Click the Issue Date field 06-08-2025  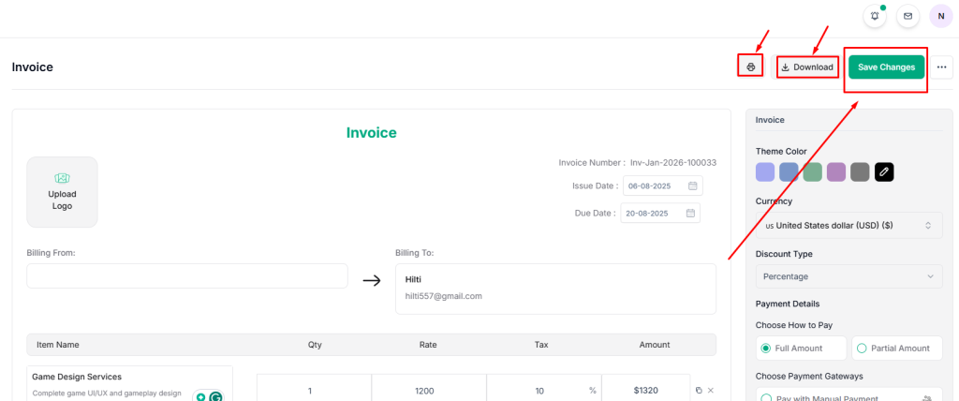click(x=662, y=186)
